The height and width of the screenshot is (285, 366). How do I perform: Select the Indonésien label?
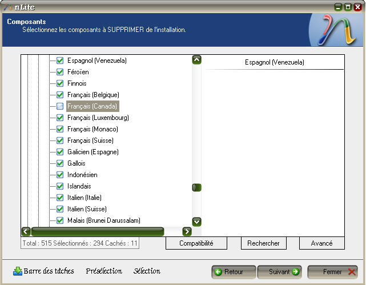point(82,175)
